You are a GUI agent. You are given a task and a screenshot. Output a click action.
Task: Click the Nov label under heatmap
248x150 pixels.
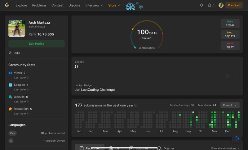(x=214, y=131)
